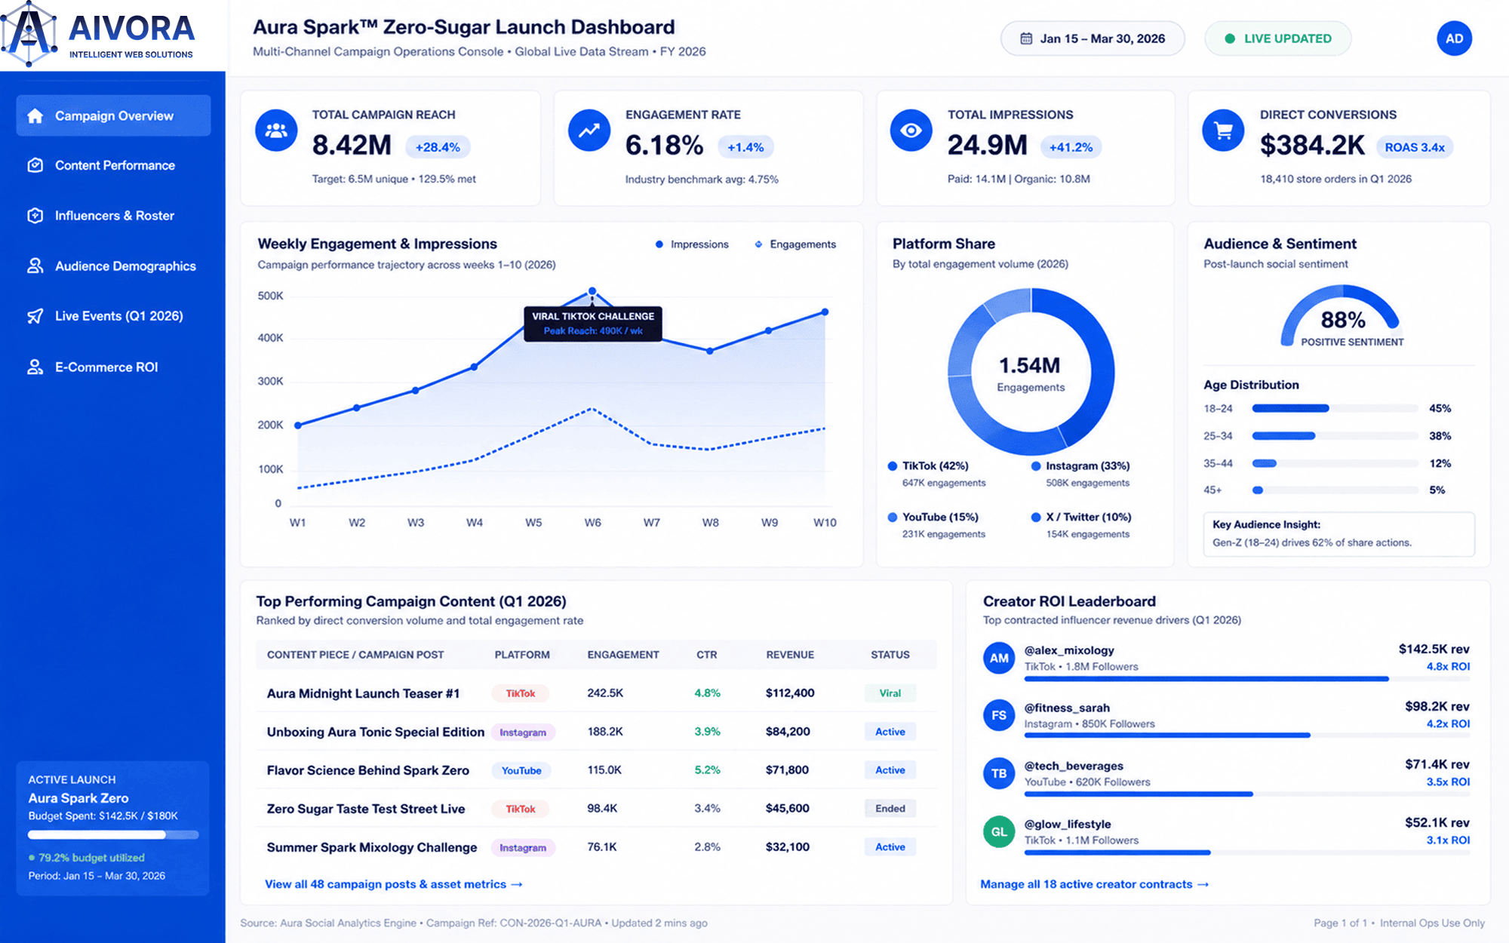The image size is (1509, 943).
Task: Click the AD user avatar
Action: click(1454, 38)
